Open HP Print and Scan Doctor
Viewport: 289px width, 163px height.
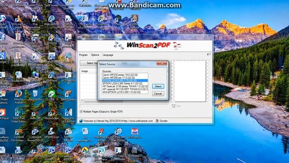[x=118, y=135]
